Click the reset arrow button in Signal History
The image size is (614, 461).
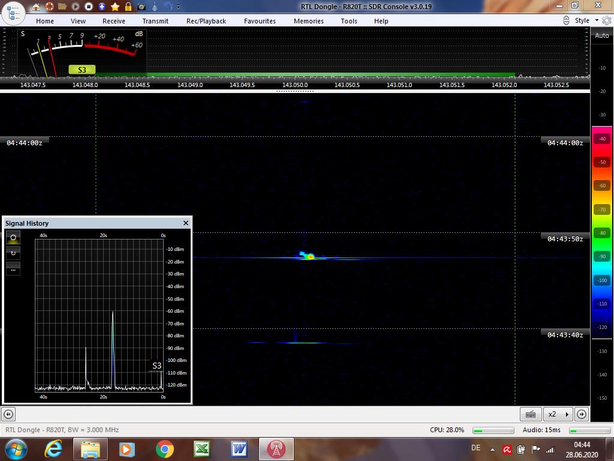tap(13, 253)
